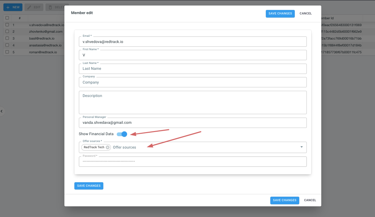Collapse the sidebar using the left chevron icon
The width and height of the screenshot is (375, 217).
[1, 111]
